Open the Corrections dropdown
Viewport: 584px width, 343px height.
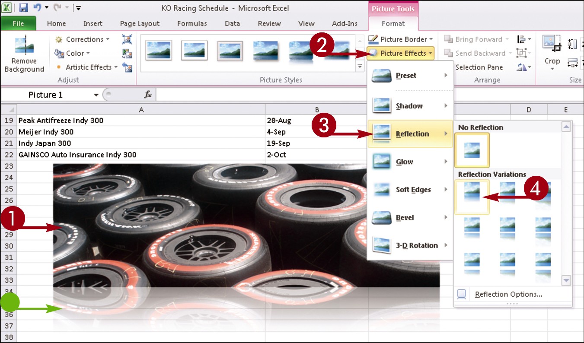point(82,39)
